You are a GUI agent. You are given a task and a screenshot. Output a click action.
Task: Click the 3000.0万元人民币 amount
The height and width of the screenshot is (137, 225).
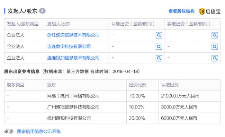click(179, 107)
